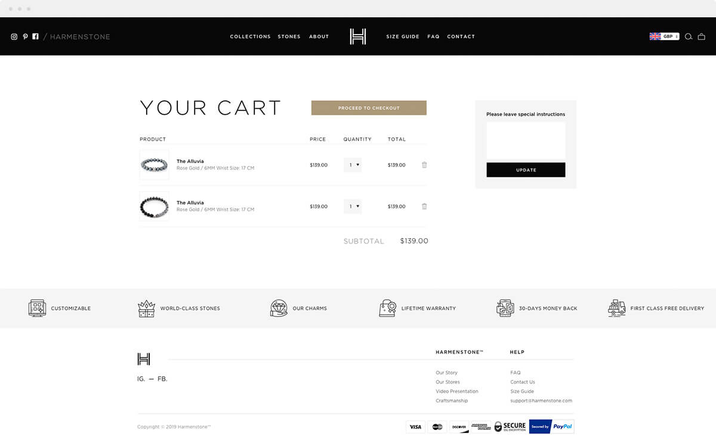Click first The Alluvia product title
The height and width of the screenshot is (440, 716).
pyautogui.click(x=190, y=161)
